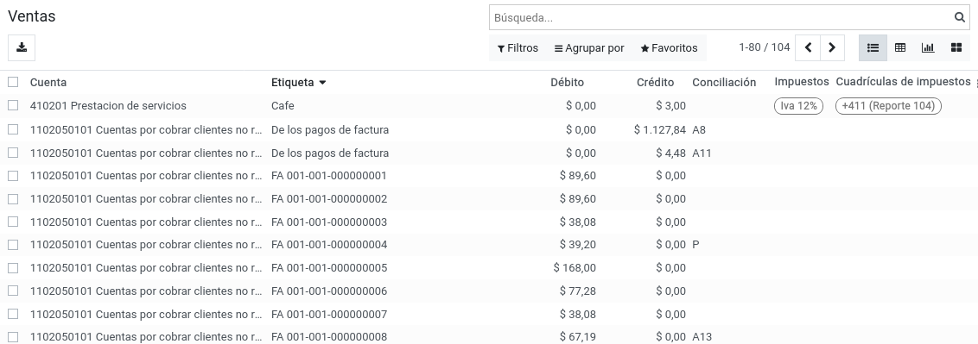
Task: Open entry FA 001-001-000000003
Action: click(x=328, y=222)
